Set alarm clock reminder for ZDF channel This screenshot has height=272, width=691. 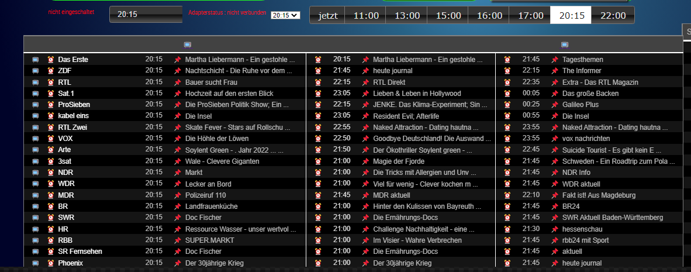point(51,71)
